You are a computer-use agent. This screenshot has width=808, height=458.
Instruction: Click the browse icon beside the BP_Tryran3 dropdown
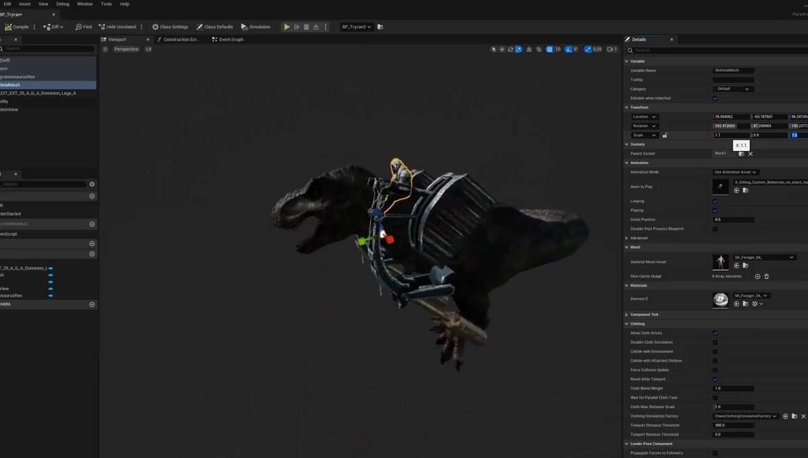click(x=380, y=27)
